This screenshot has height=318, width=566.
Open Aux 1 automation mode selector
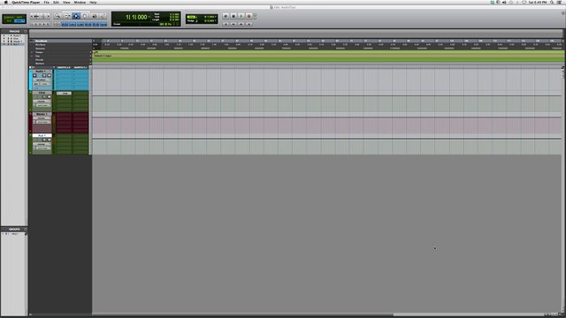[x=43, y=148]
